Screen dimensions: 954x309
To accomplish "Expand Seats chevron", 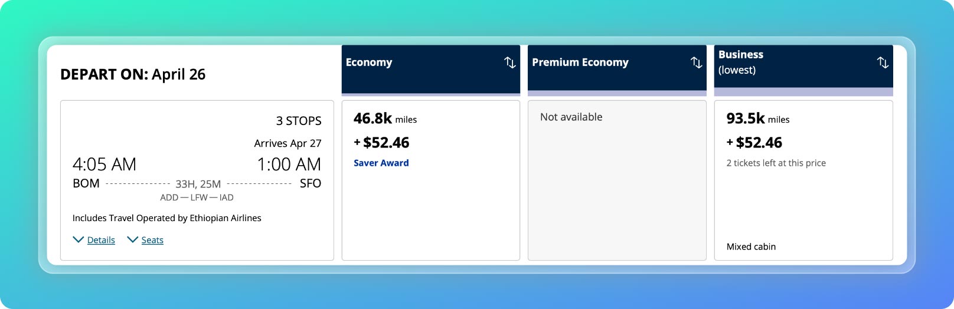I will pos(132,239).
